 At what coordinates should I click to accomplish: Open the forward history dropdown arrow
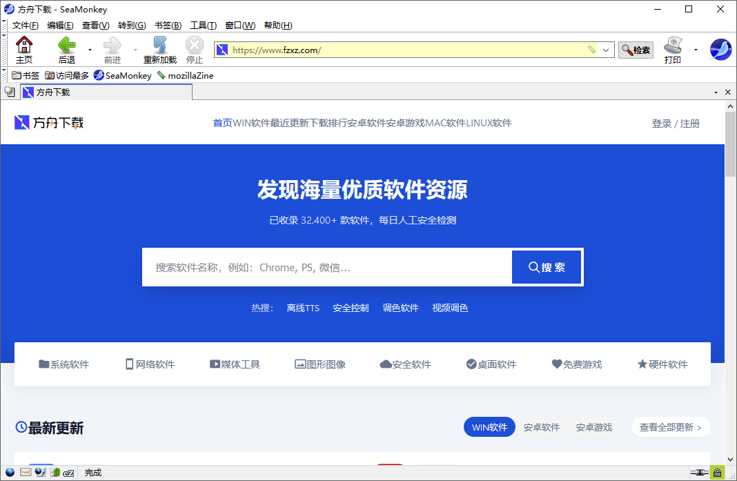(x=135, y=50)
